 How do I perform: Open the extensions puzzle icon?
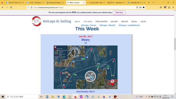pyautogui.click(x=169, y=7)
